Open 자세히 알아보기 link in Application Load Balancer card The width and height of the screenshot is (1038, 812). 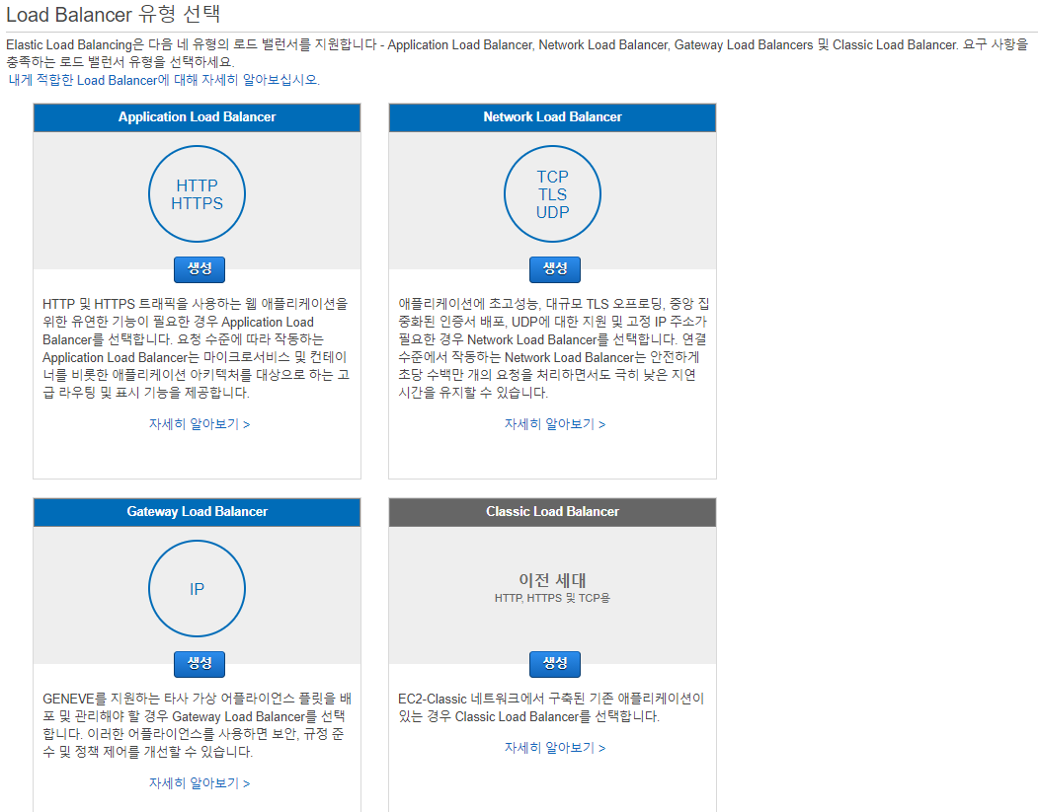pos(200,424)
